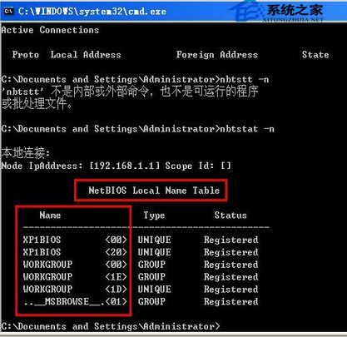This screenshot has width=347, height=337.
Task: Click the ..__MSBROWSE__. <01> name entry
Action: coord(75,301)
